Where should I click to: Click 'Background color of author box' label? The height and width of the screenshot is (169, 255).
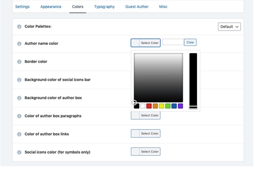[x=53, y=98]
